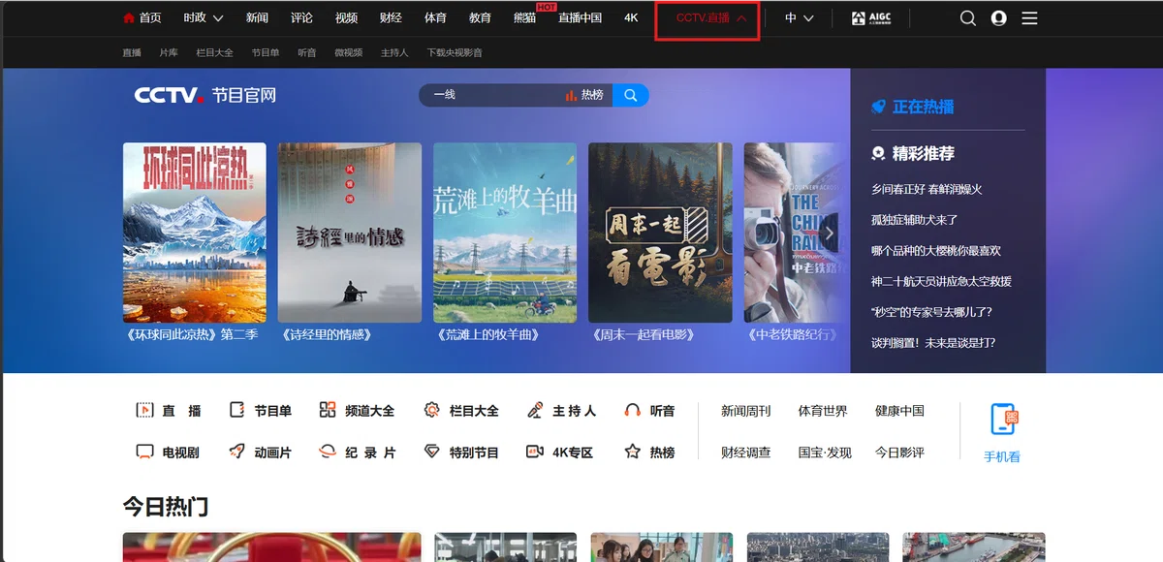Click the 节目单 schedule icon
This screenshot has width=1163, height=562.
pos(236,411)
